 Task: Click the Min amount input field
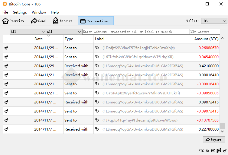(205, 32)
